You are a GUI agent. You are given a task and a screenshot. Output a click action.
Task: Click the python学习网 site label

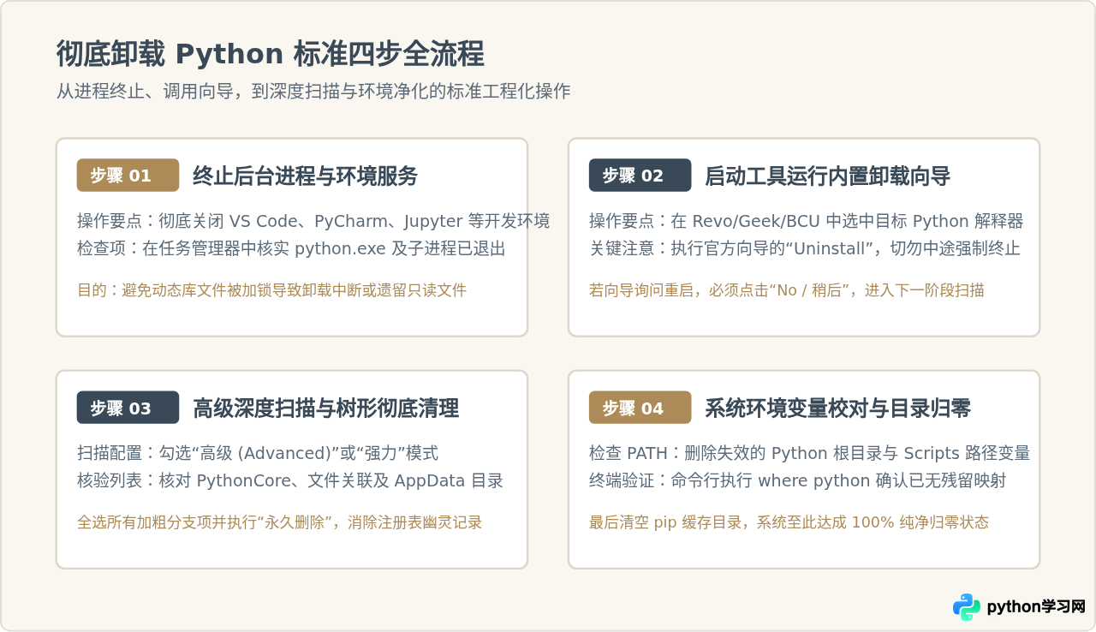(x=1035, y=607)
